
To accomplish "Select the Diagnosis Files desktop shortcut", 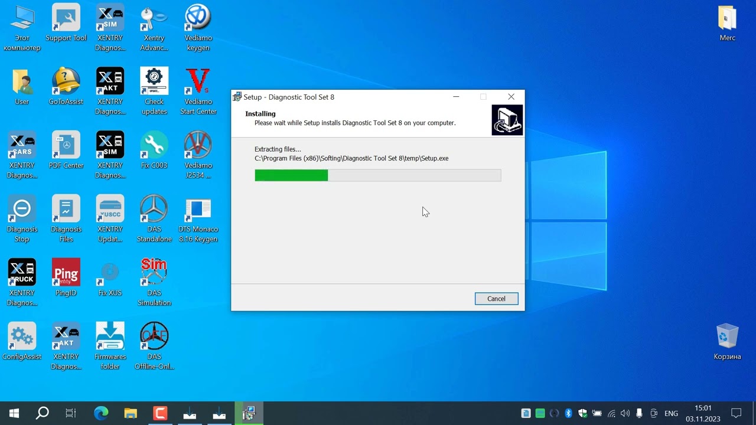I will click(66, 219).
